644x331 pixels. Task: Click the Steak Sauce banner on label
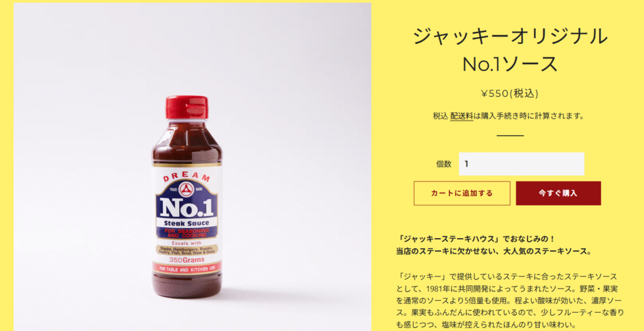point(187,223)
